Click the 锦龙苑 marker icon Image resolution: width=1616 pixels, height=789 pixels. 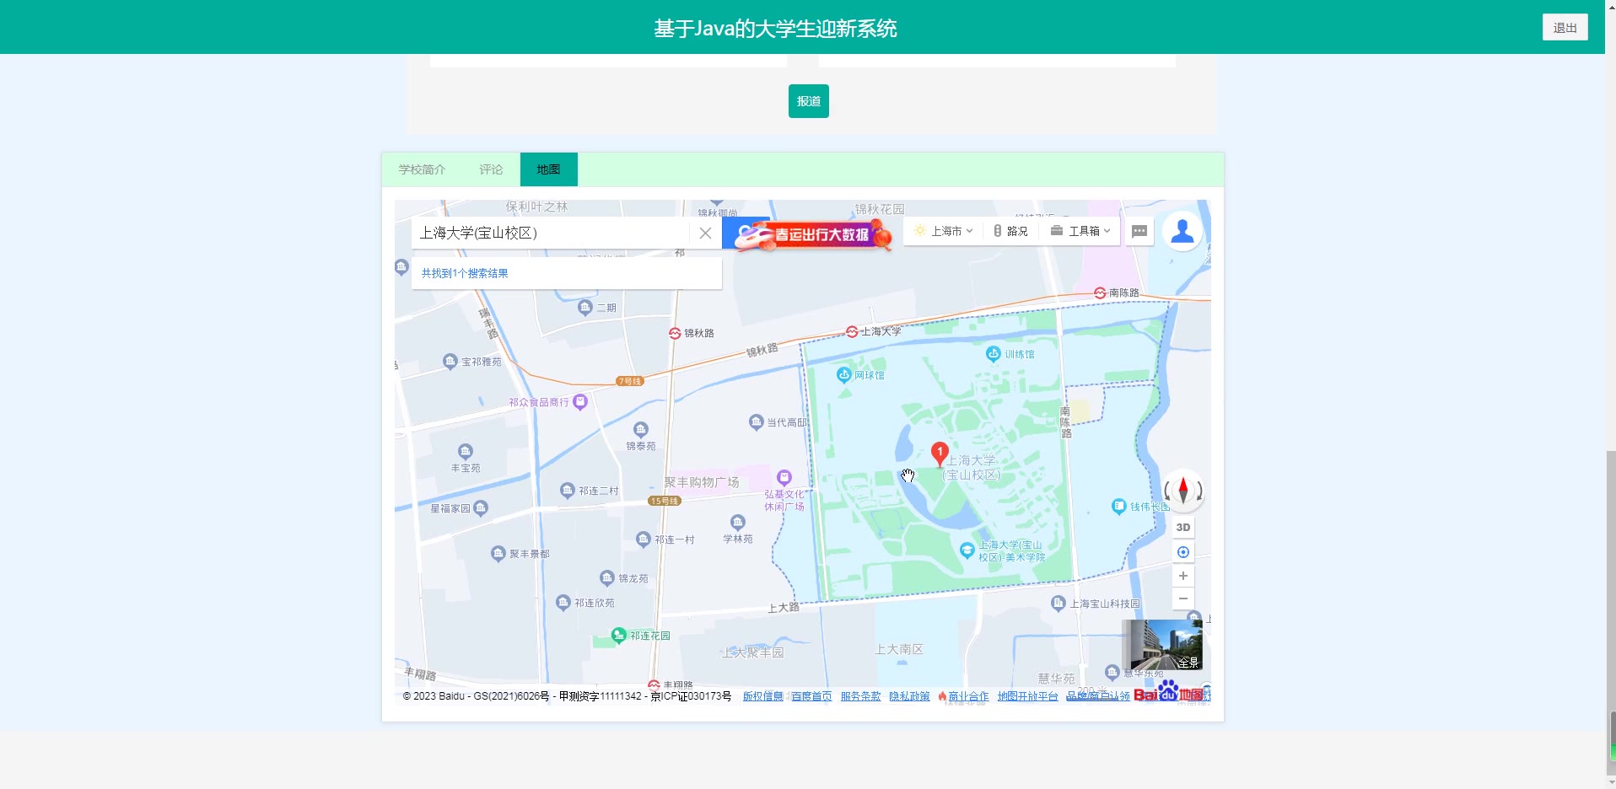(x=607, y=578)
